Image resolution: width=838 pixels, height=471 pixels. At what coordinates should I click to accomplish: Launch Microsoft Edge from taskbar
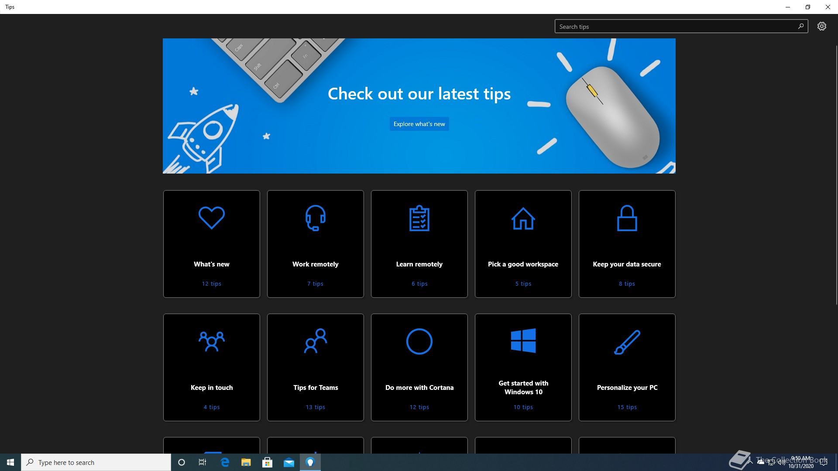click(225, 462)
